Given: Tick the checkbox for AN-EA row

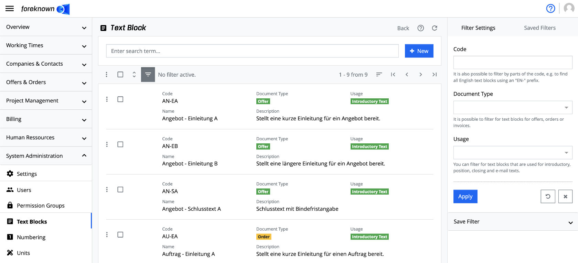Looking at the screenshot, I should pyautogui.click(x=120, y=99).
